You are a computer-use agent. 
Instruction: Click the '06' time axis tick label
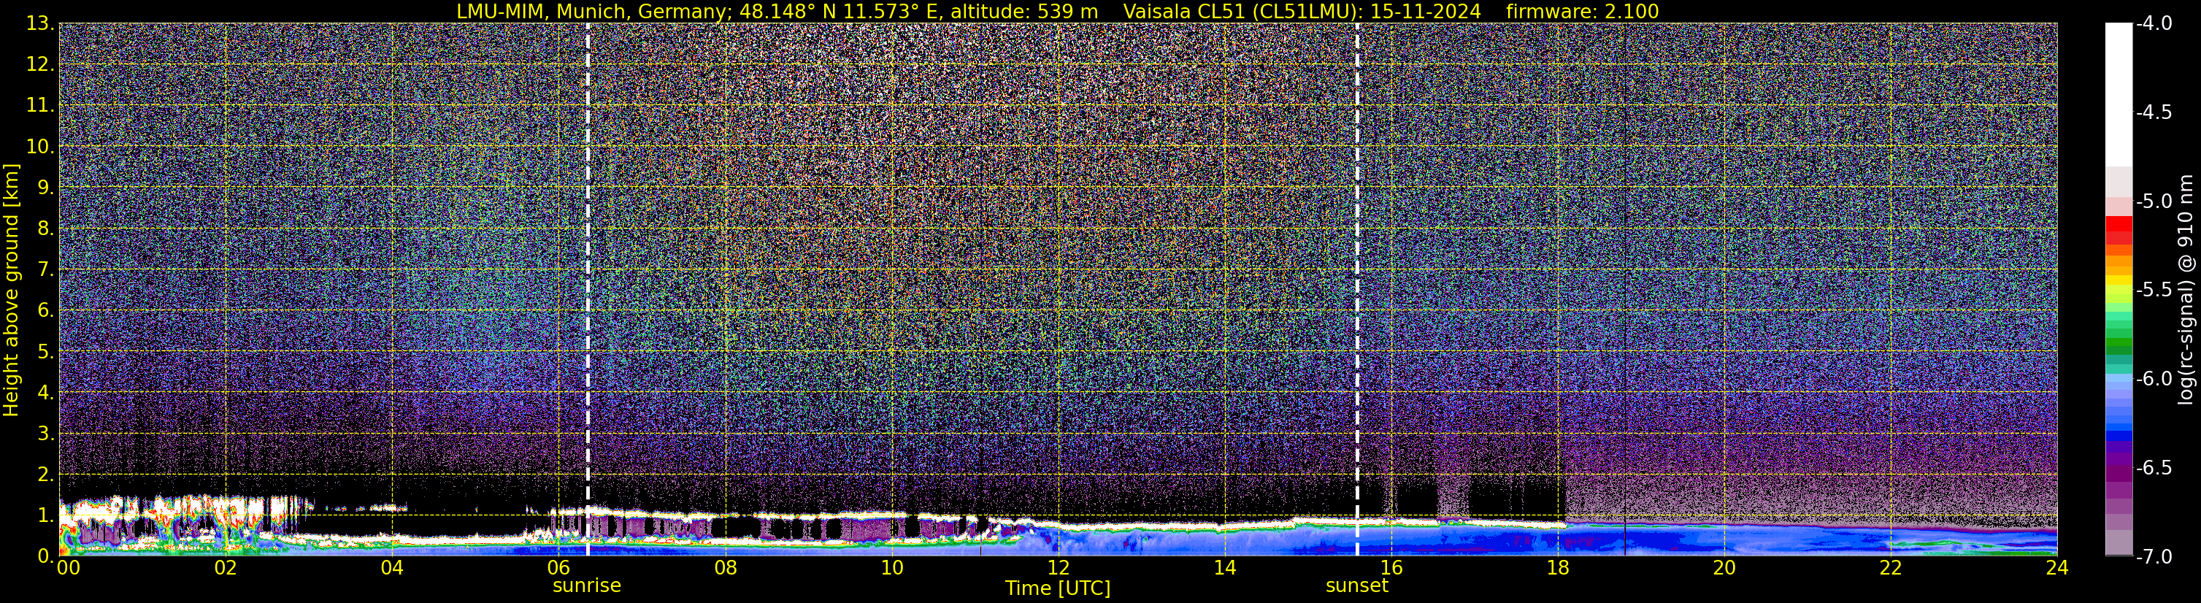click(558, 568)
